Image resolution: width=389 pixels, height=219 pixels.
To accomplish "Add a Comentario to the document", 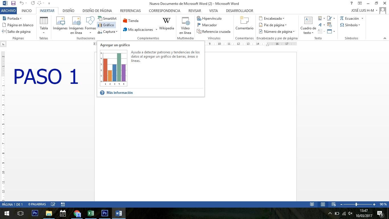I will [244, 23].
